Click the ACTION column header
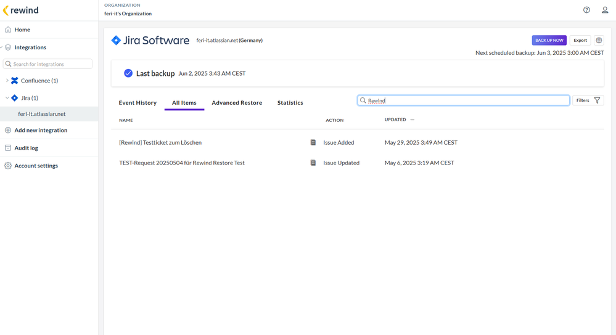This screenshot has width=616, height=335. point(335,121)
